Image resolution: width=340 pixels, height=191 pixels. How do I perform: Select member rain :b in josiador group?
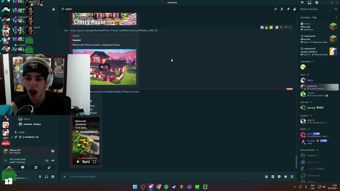[319, 121]
